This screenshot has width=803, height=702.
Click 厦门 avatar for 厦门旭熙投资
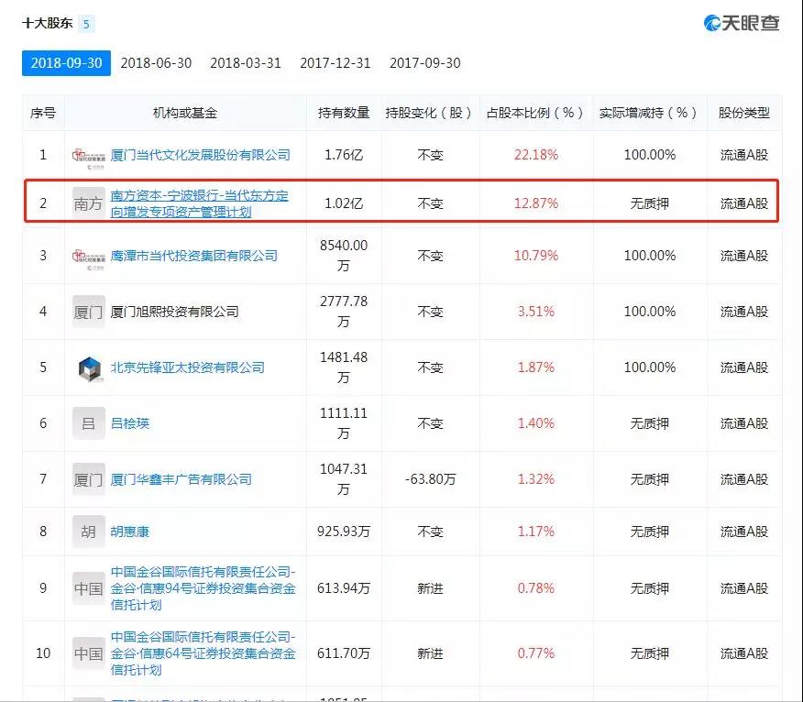(x=89, y=312)
